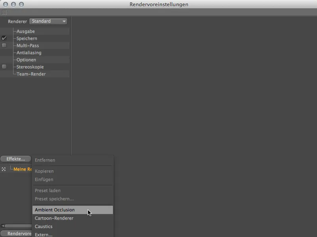Click the Rendervore button at the bottom

coord(16,233)
